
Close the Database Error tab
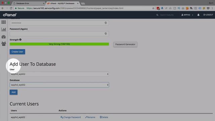[44, 3]
